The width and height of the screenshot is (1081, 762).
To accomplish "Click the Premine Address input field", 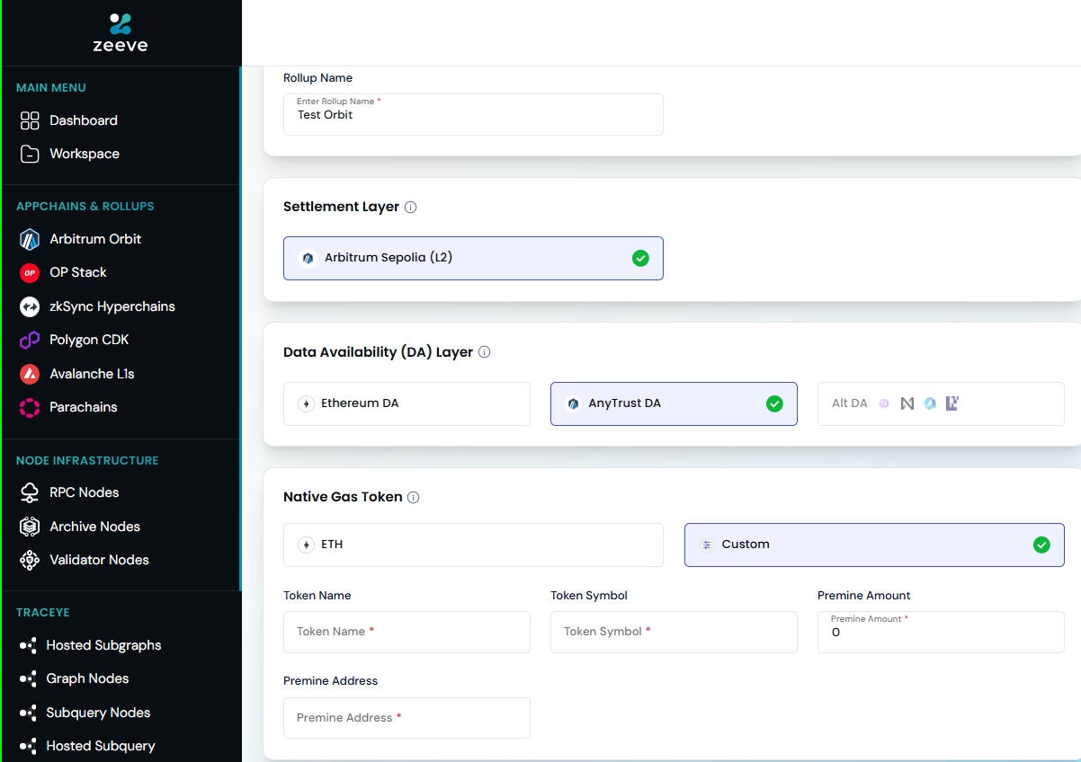I will pyautogui.click(x=406, y=717).
